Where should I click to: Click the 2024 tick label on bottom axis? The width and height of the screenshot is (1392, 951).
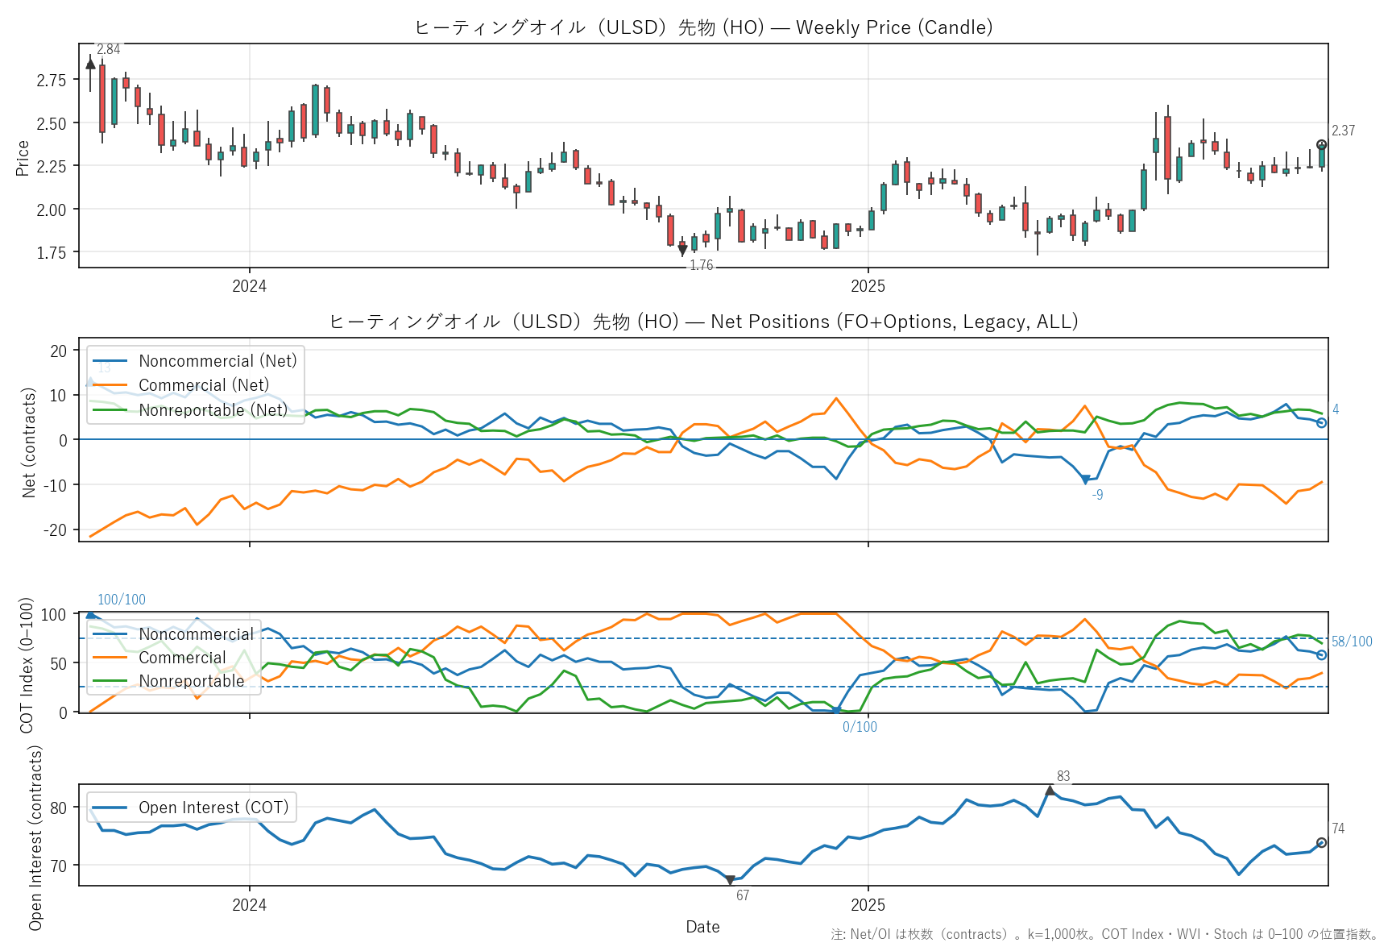[x=249, y=905]
